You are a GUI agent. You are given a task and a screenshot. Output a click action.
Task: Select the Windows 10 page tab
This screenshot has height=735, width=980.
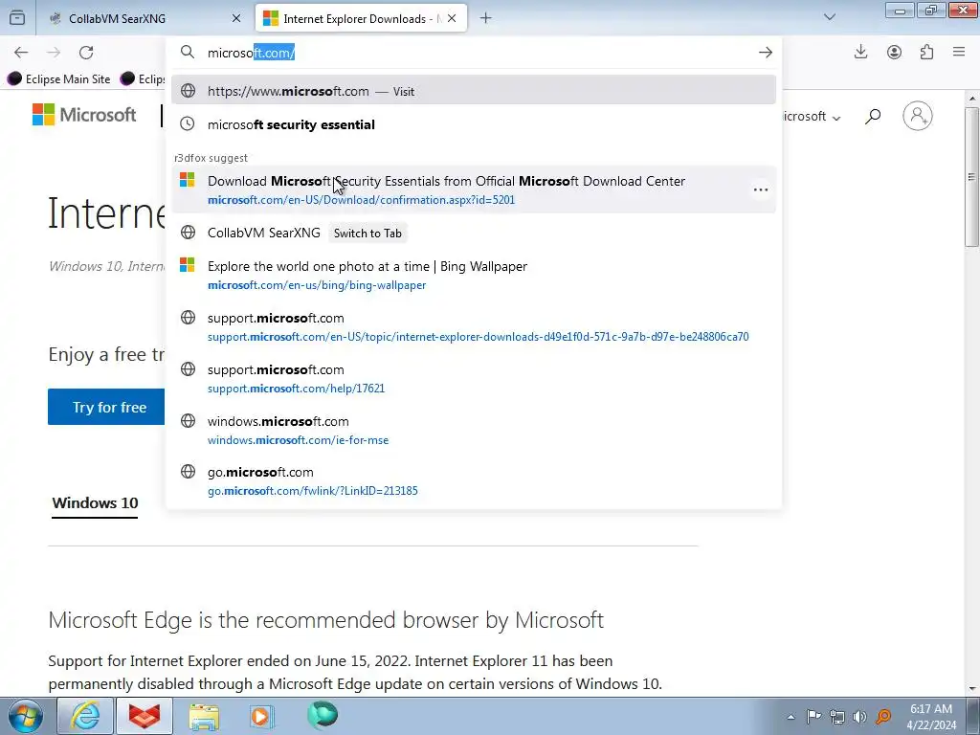(x=95, y=503)
